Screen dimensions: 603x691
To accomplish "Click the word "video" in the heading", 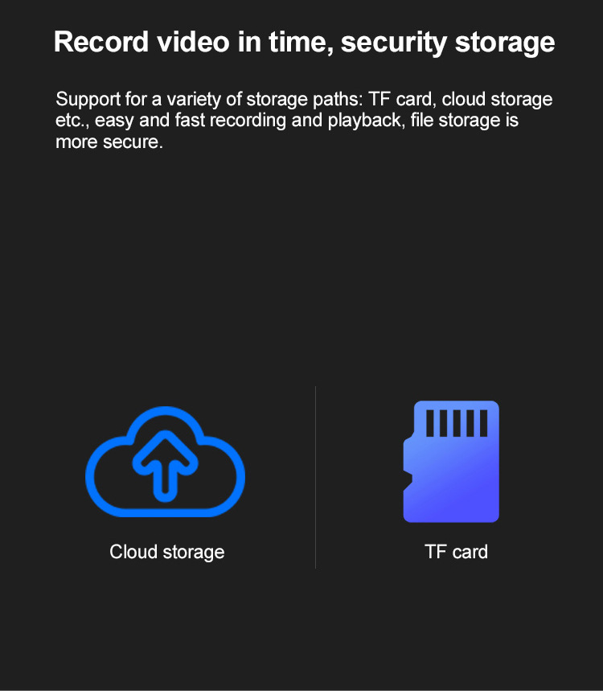I will (x=194, y=42).
